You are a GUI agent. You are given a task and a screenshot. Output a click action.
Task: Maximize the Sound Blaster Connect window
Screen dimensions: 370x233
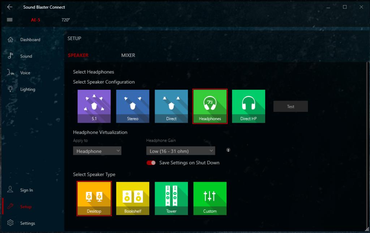pyautogui.click(x=345, y=7)
